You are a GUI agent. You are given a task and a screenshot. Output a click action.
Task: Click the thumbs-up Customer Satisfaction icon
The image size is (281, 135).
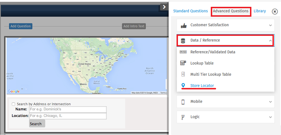point(184,26)
